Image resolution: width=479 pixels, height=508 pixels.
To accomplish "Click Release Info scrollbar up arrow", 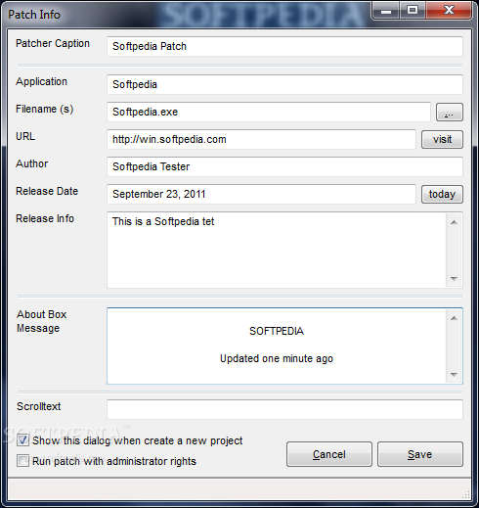I will [x=454, y=222].
